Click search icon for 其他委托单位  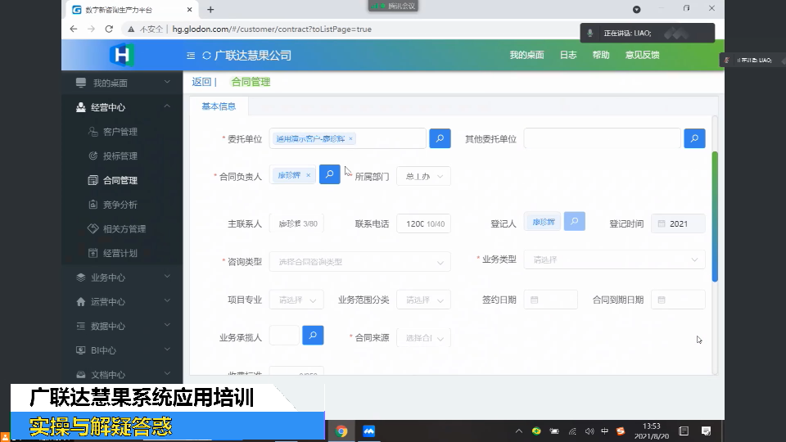(x=694, y=138)
